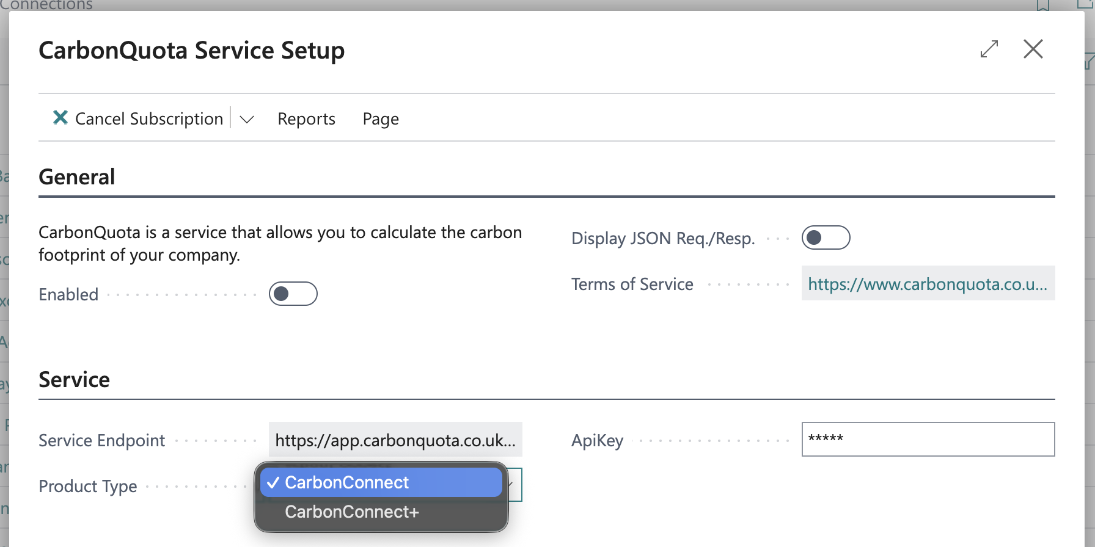The height and width of the screenshot is (547, 1095).
Task: Expand the dialog to full screen
Action: [989, 49]
